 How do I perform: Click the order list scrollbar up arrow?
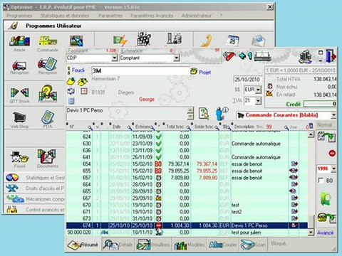(311, 134)
